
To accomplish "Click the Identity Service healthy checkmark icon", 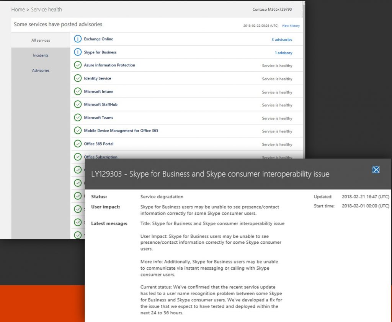I will (x=78, y=78).
